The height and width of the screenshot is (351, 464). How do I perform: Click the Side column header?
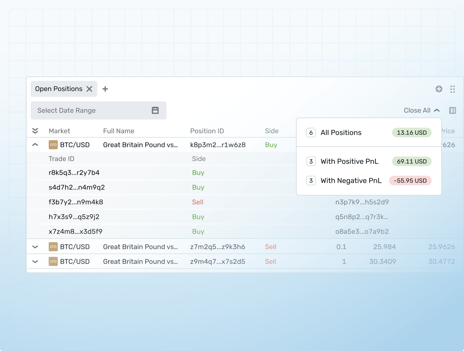click(x=272, y=131)
